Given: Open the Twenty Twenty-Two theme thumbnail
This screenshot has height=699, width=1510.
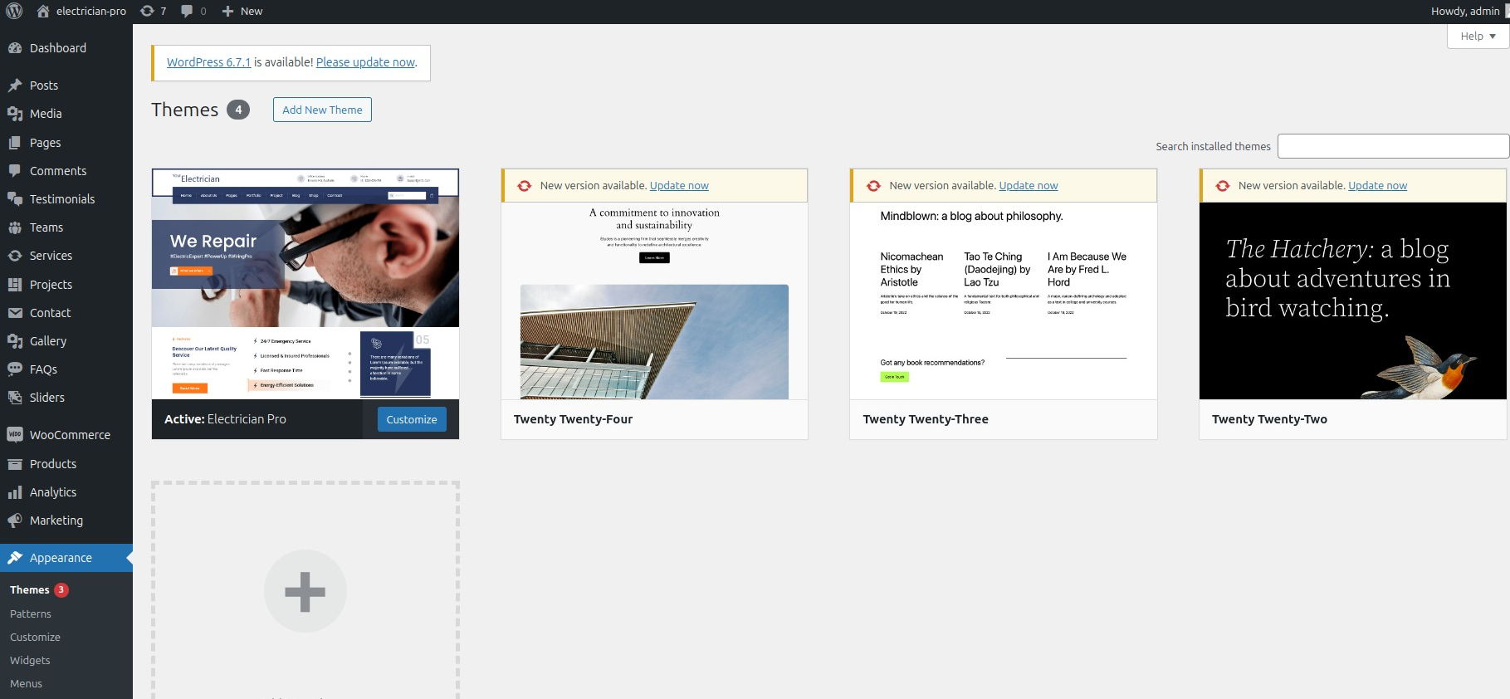Looking at the screenshot, I should [x=1353, y=301].
